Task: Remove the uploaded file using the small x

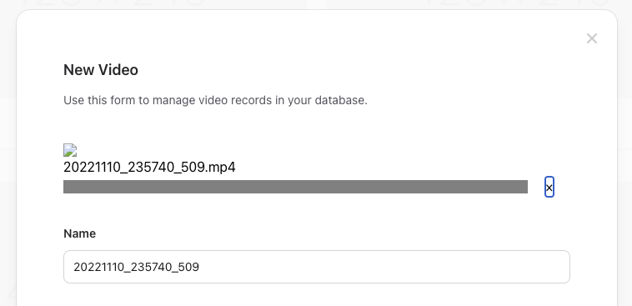Action: point(549,187)
